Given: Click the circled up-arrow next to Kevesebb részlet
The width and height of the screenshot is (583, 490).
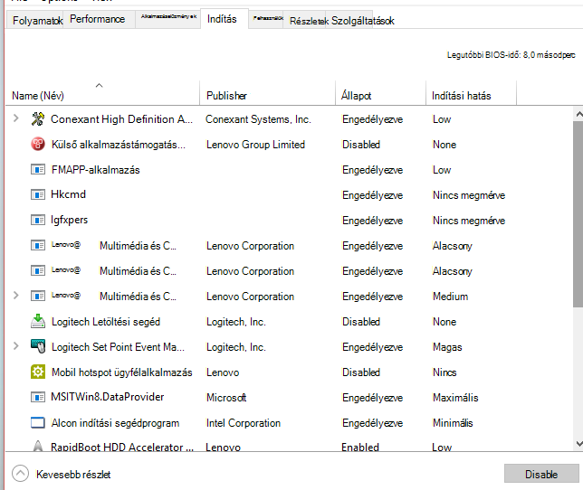Looking at the screenshot, I should [x=20, y=474].
